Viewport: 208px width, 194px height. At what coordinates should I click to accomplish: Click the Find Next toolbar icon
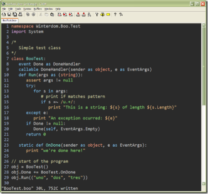tap(65, 15)
